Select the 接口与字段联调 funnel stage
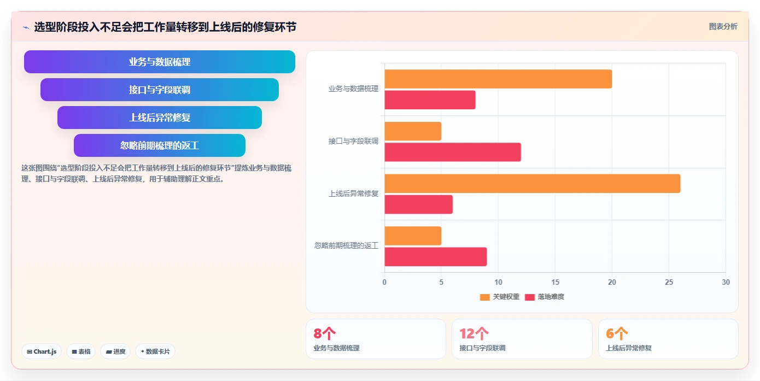The image size is (760, 381). 160,90
